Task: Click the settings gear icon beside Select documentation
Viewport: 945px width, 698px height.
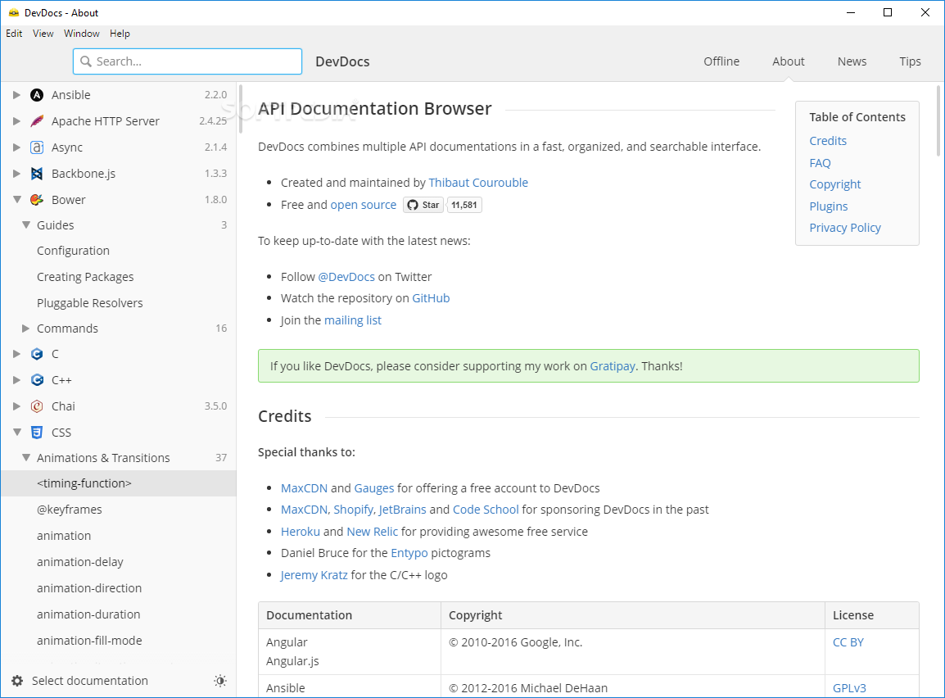Action: 17,681
